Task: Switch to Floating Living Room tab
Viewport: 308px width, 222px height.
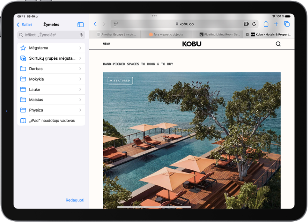Action: [x=218, y=34]
